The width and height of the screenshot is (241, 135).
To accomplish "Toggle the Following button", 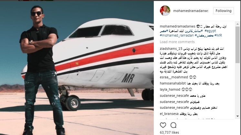I will point(224,11).
